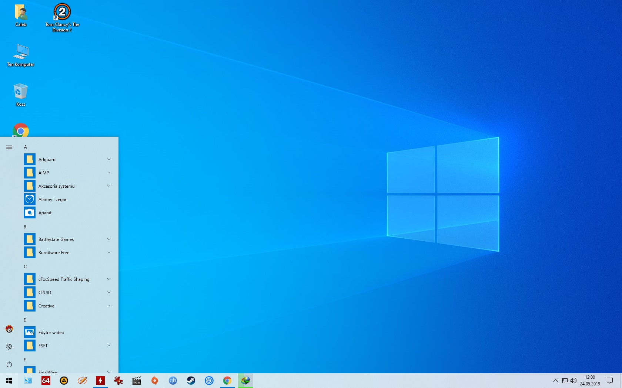Open the Action Center notifications icon
This screenshot has width=622, height=388.
[610, 381]
